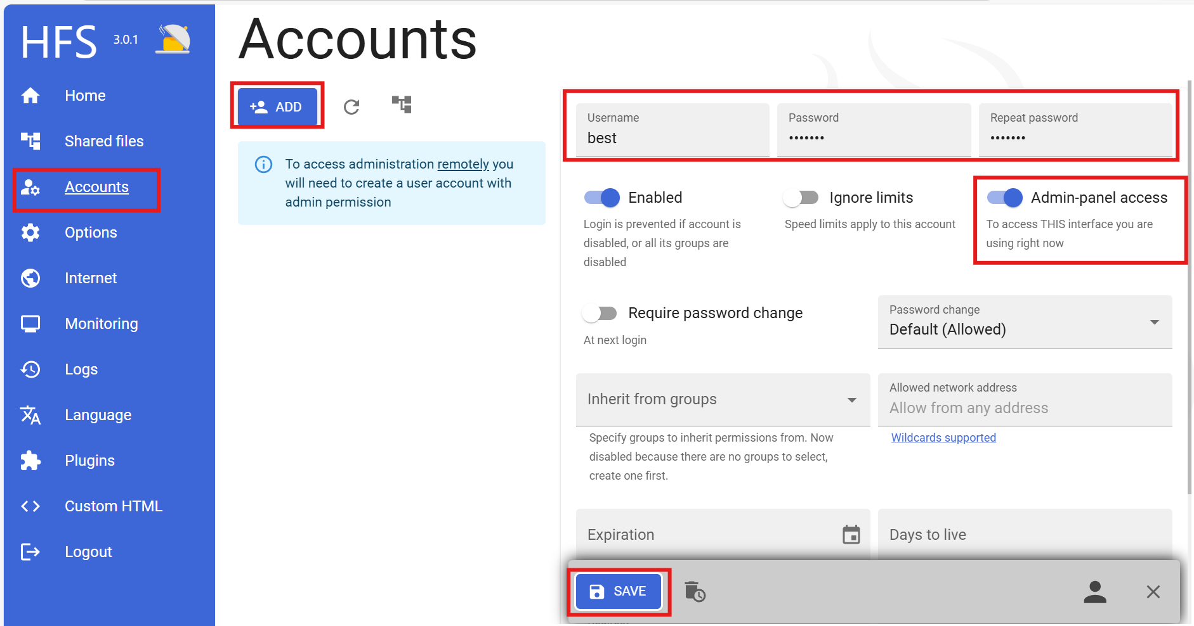The height and width of the screenshot is (626, 1194).
Task: Open the Monitoring menu item
Action: tap(101, 324)
